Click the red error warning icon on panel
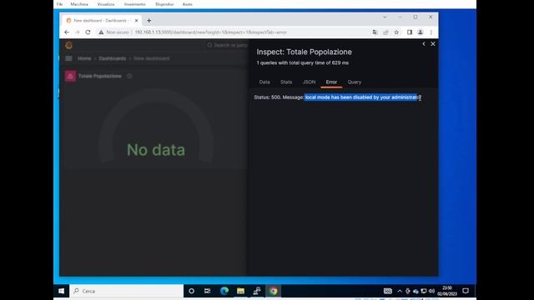This screenshot has height=300, width=534. click(70, 76)
